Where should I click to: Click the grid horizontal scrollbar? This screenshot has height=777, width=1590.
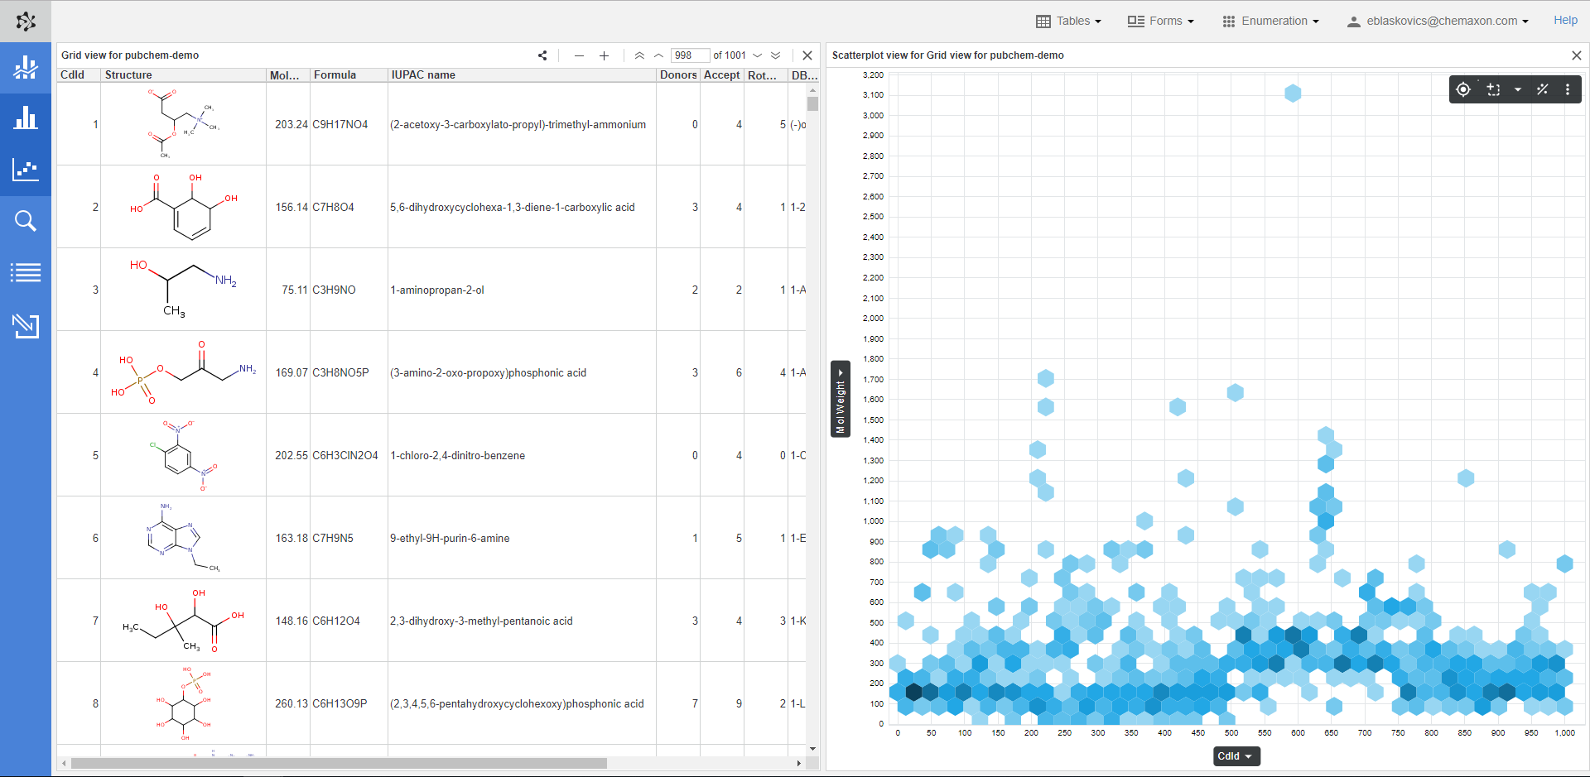(x=340, y=763)
